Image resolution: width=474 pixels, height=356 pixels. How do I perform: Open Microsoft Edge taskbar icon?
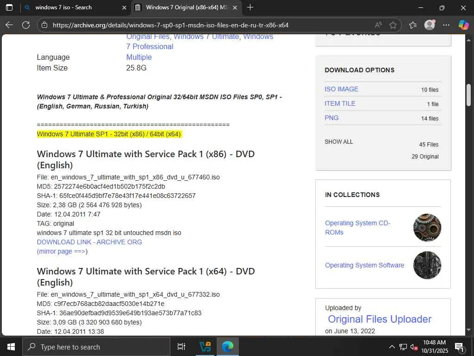coord(228,347)
